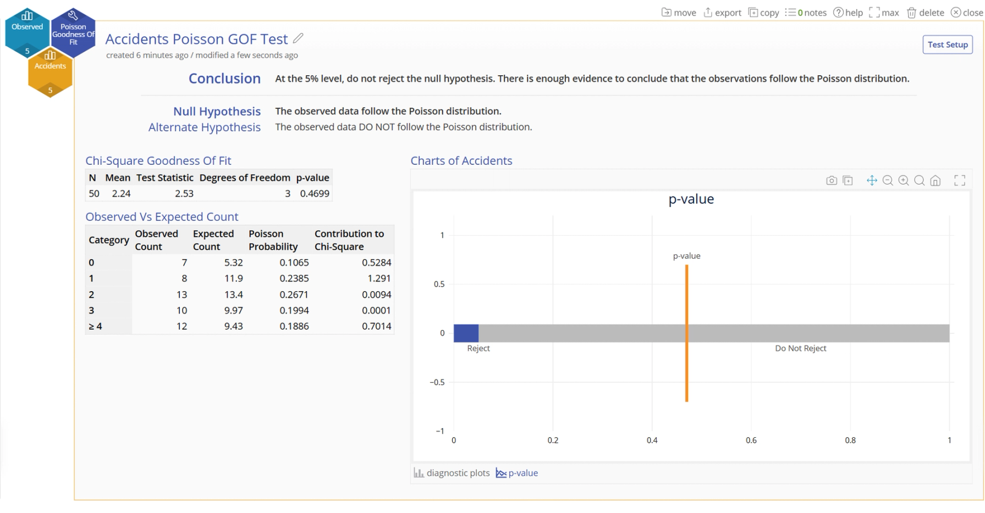Edit the title with the pencil icon

click(x=298, y=38)
